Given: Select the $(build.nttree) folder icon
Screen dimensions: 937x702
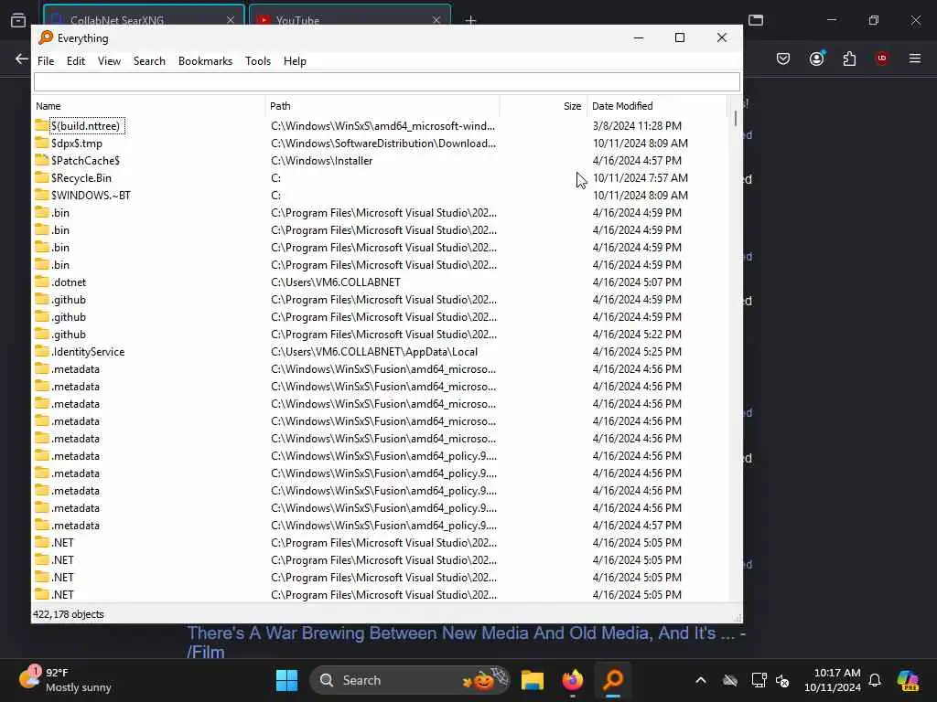Looking at the screenshot, I should pos(41,125).
